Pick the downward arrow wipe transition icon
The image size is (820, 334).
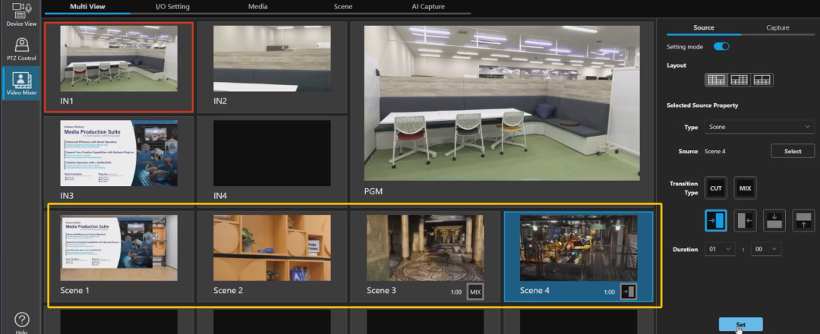(774, 221)
